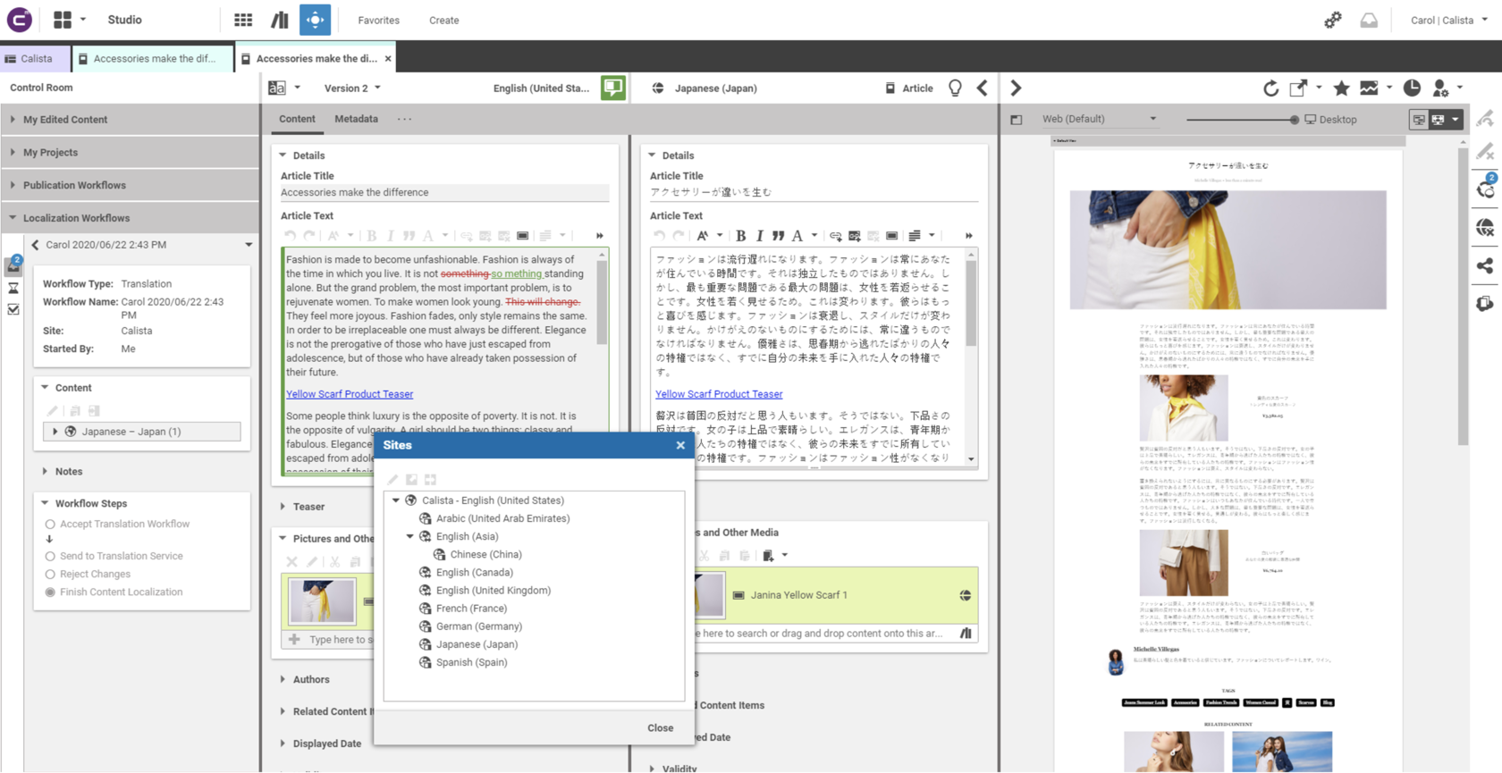
Task: Click Italic in the Japanese editor
Action: tap(759, 236)
